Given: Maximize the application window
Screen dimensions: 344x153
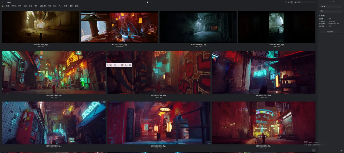Looking at the screenshot, I should [x=338, y=1].
